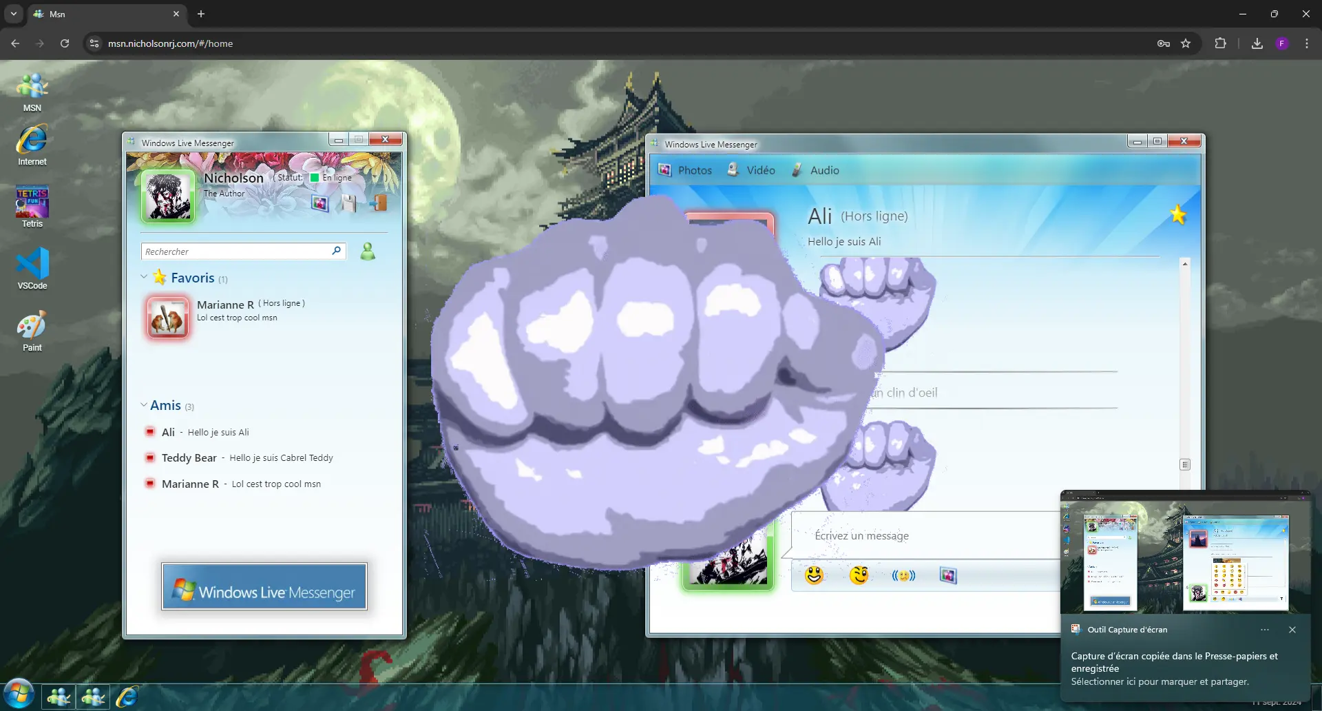1322x711 pixels.
Task: Click the floppy disk save icon
Action: click(349, 203)
